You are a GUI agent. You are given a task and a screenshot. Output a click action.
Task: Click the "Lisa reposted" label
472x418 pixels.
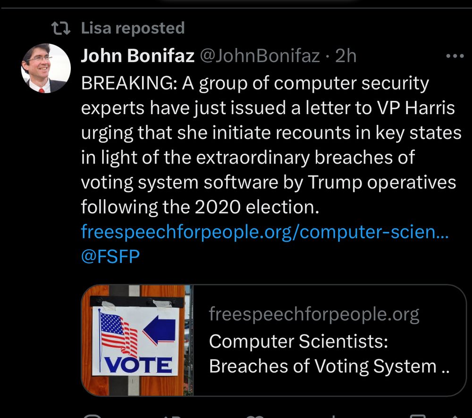pyautogui.click(x=133, y=29)
